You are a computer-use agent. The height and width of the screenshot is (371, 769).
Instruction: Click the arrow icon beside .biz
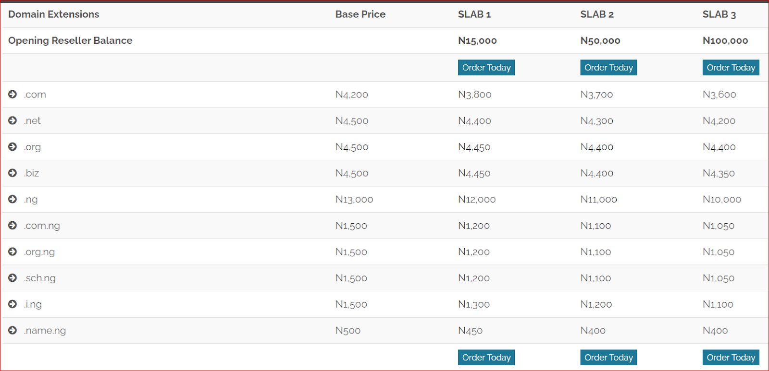point(12,173)
